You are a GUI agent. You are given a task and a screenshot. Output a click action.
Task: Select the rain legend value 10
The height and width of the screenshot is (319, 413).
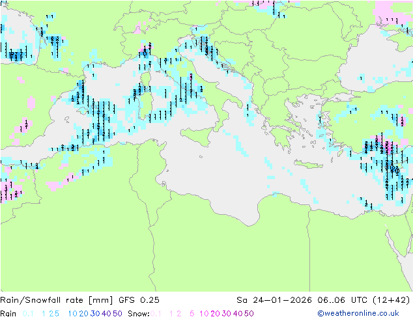coord(73,314)
